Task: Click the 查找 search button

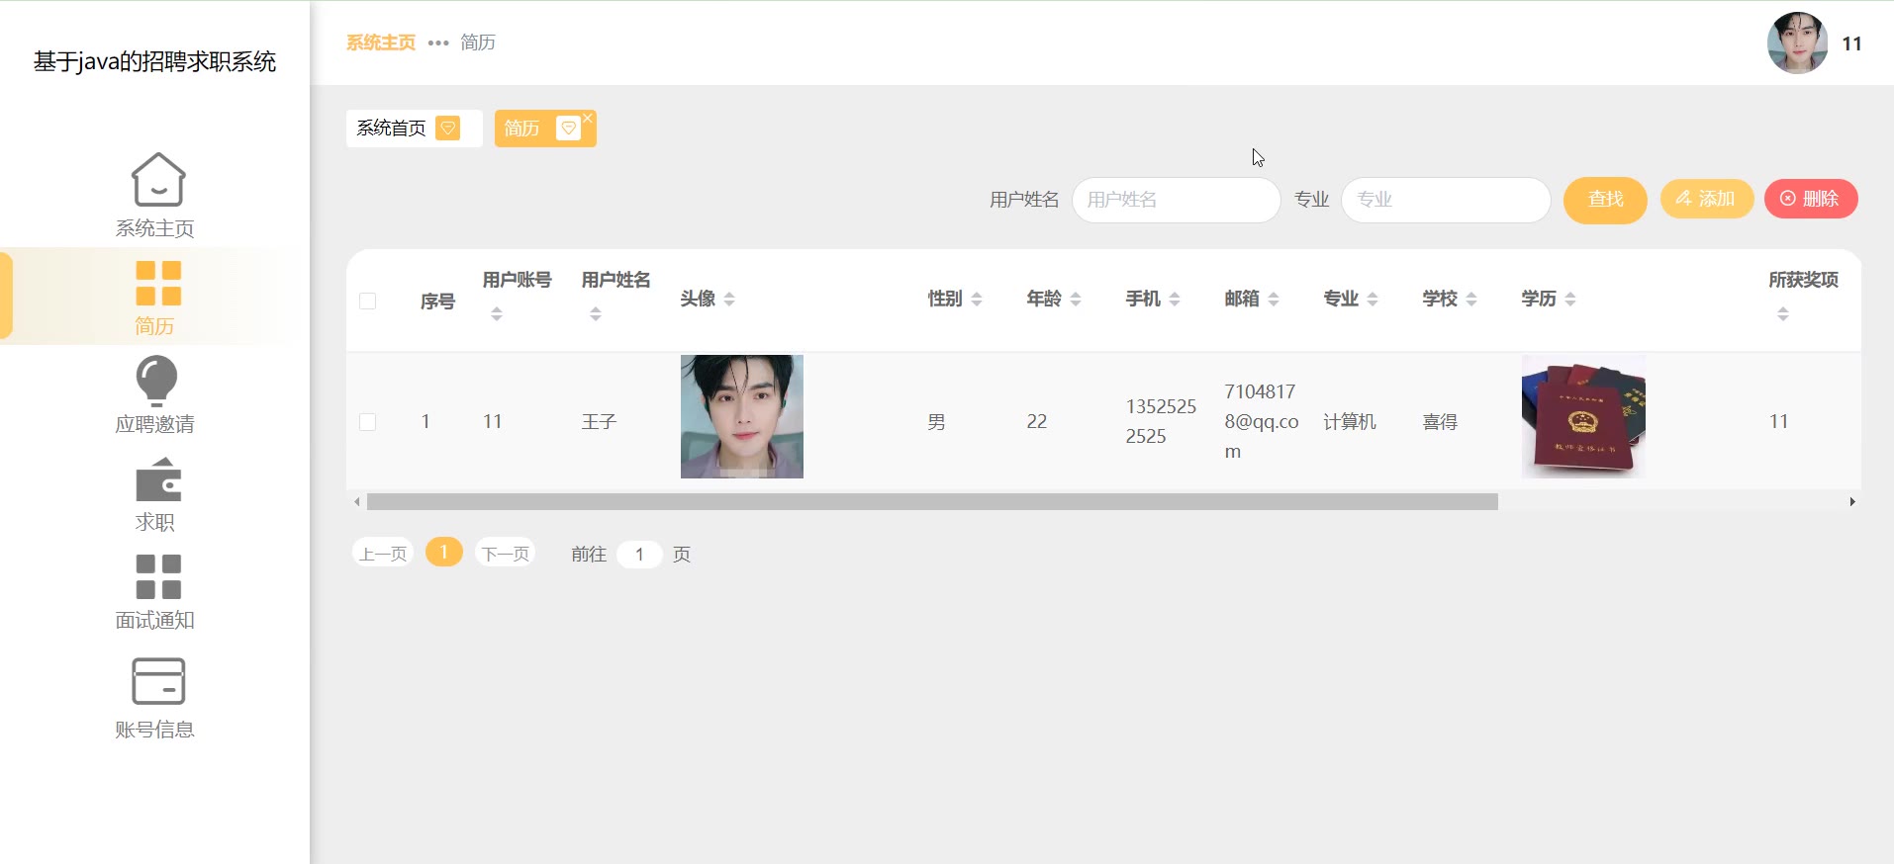Action: pyautogui.click(x=1605, y=200)
